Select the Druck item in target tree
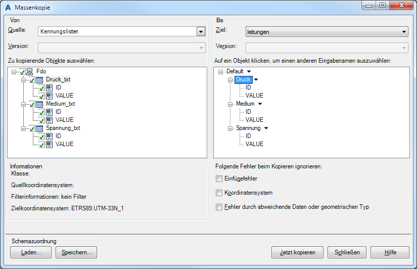The image size is (417, 269). tap(243, 80)
